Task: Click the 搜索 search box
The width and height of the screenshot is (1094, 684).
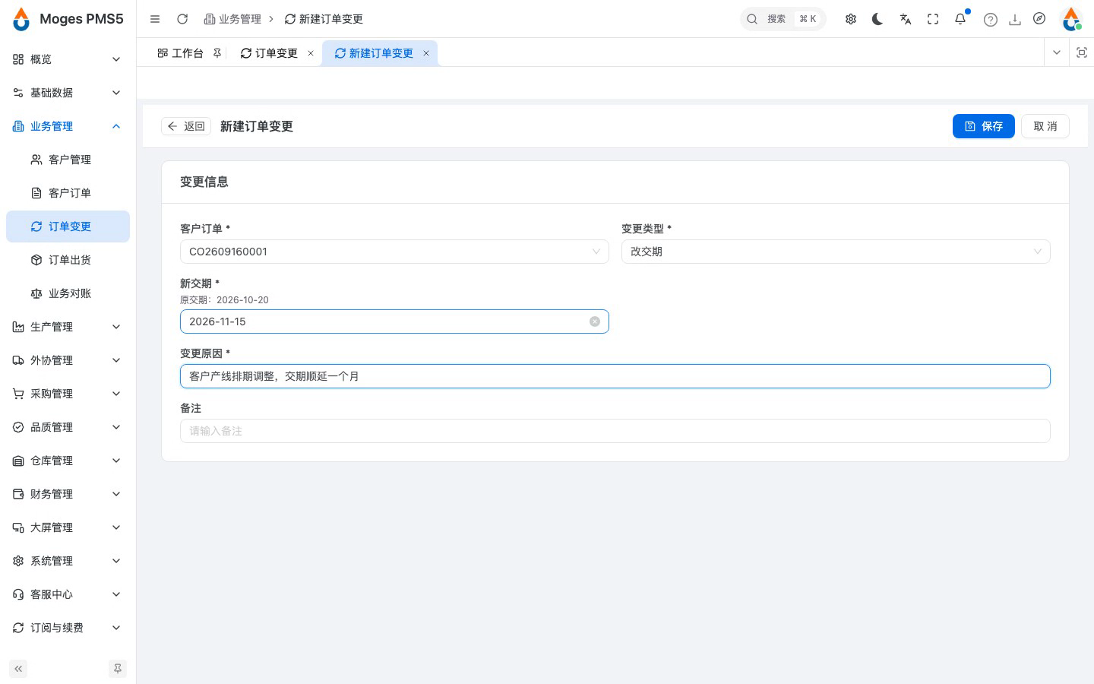Action: click(x=783, y=19)
